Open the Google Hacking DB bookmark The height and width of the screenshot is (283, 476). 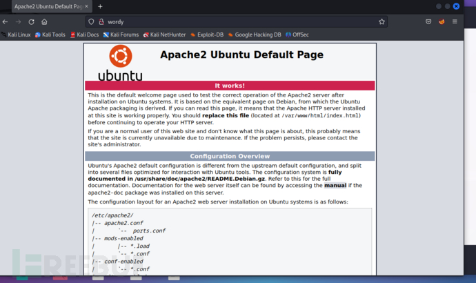[x=255, y=34]
